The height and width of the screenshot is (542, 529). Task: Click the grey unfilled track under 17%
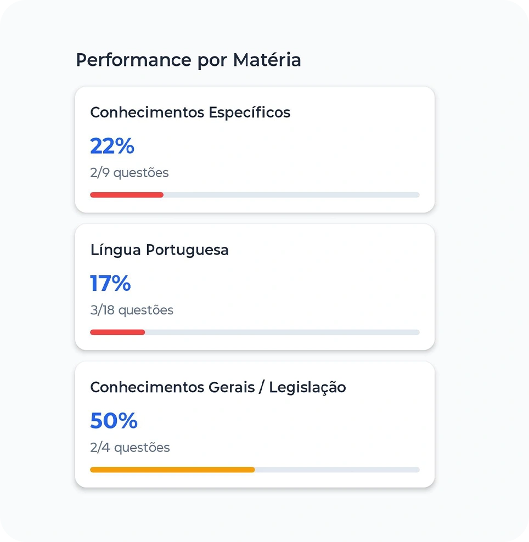click(282, 332)
